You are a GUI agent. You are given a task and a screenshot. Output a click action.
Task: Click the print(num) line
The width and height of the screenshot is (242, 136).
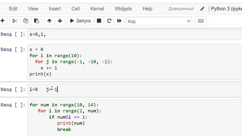pyautogui.click(x=71, y=123)
